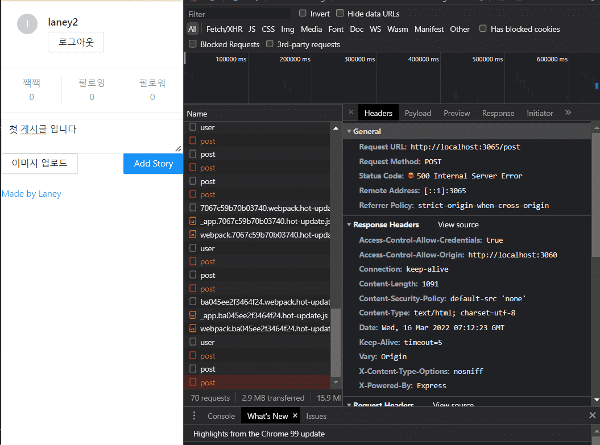Click the 팔로워 count stat

pos(152,90)
